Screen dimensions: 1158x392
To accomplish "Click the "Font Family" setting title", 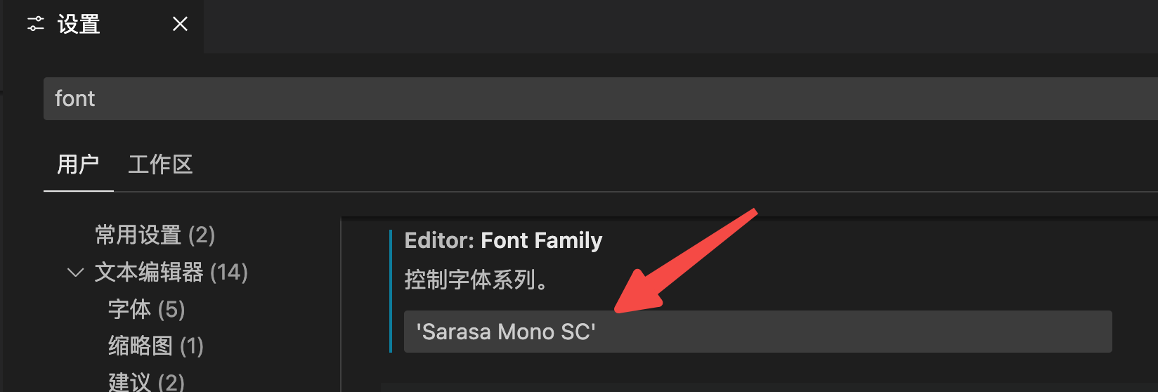I will (x=541, y=240).
